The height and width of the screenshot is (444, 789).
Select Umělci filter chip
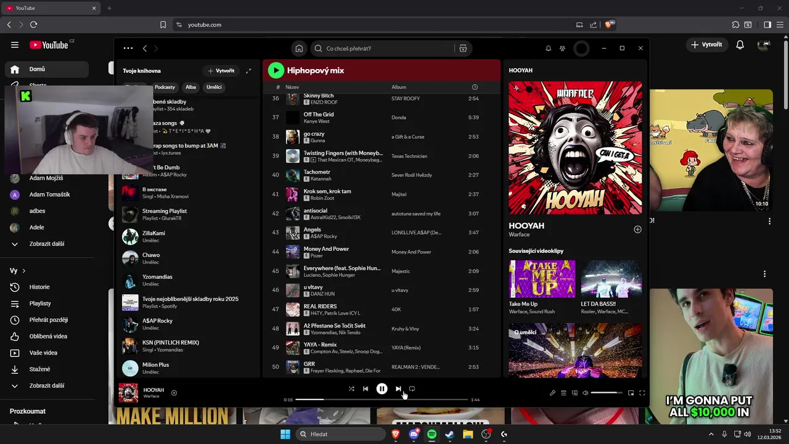[214, 87]
